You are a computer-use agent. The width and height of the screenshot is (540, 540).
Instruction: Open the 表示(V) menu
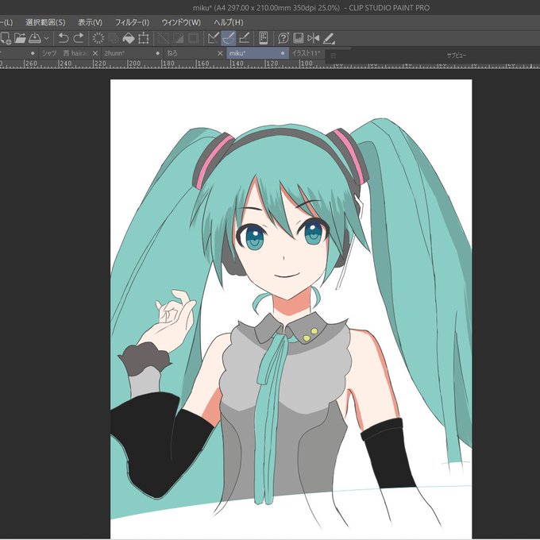click(90, 22)
